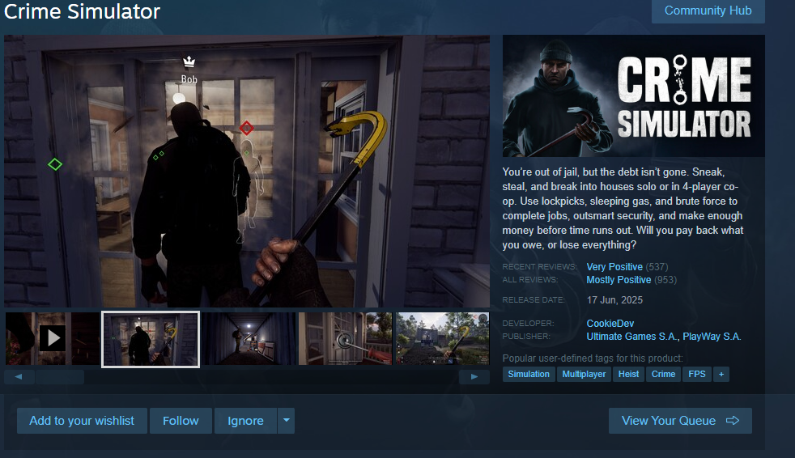Open PlayWay S.A. publisher page

(712, 337)
